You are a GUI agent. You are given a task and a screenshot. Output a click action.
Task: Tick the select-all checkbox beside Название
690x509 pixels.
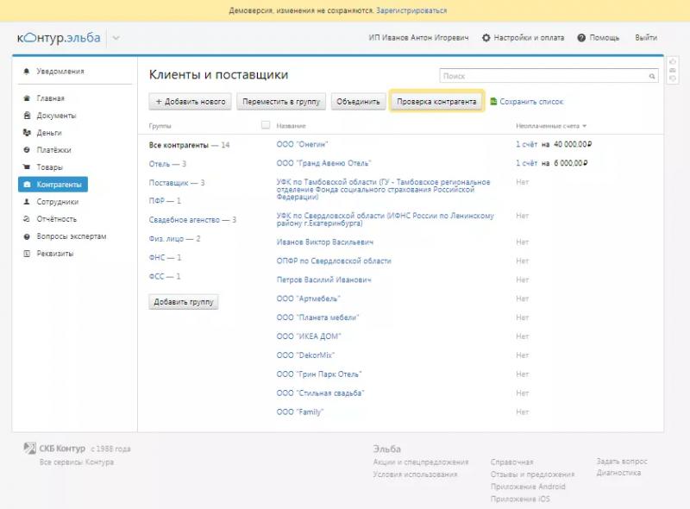(266, 125)
